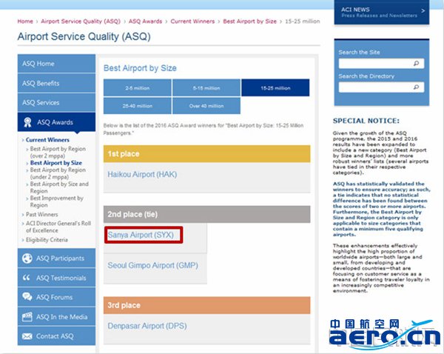The height and width of the screenshot is (354, 444).
Task: Open ASQ Forums section
Action: point(56,297)
